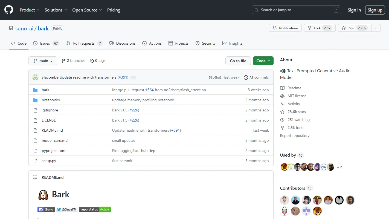389x219 pixels.
Task: Click the Go to file button
Action: tap(238, 61)
